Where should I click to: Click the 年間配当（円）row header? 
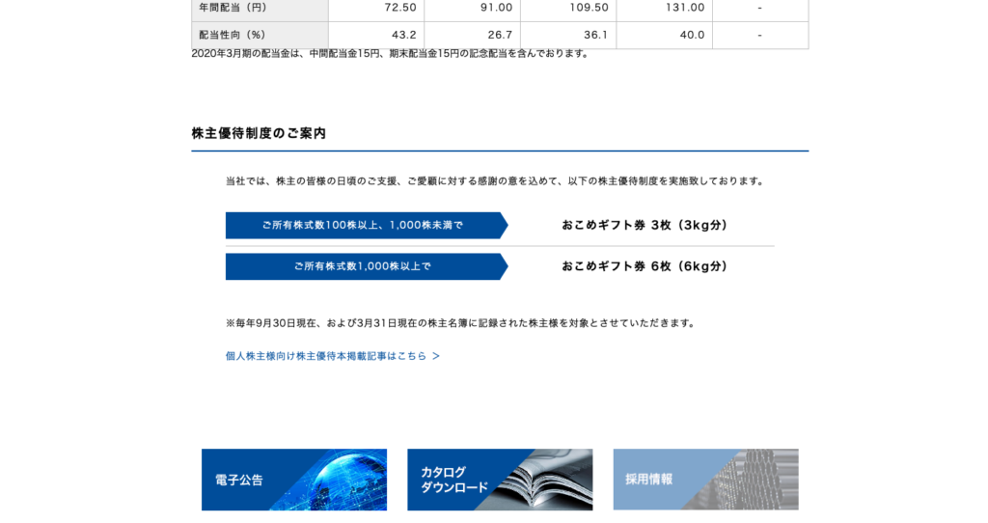pos(260,9)
